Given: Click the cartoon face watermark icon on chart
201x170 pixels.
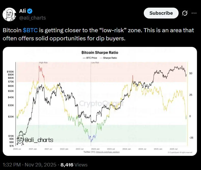Looking at the screenshot, I should click(21, 139).
